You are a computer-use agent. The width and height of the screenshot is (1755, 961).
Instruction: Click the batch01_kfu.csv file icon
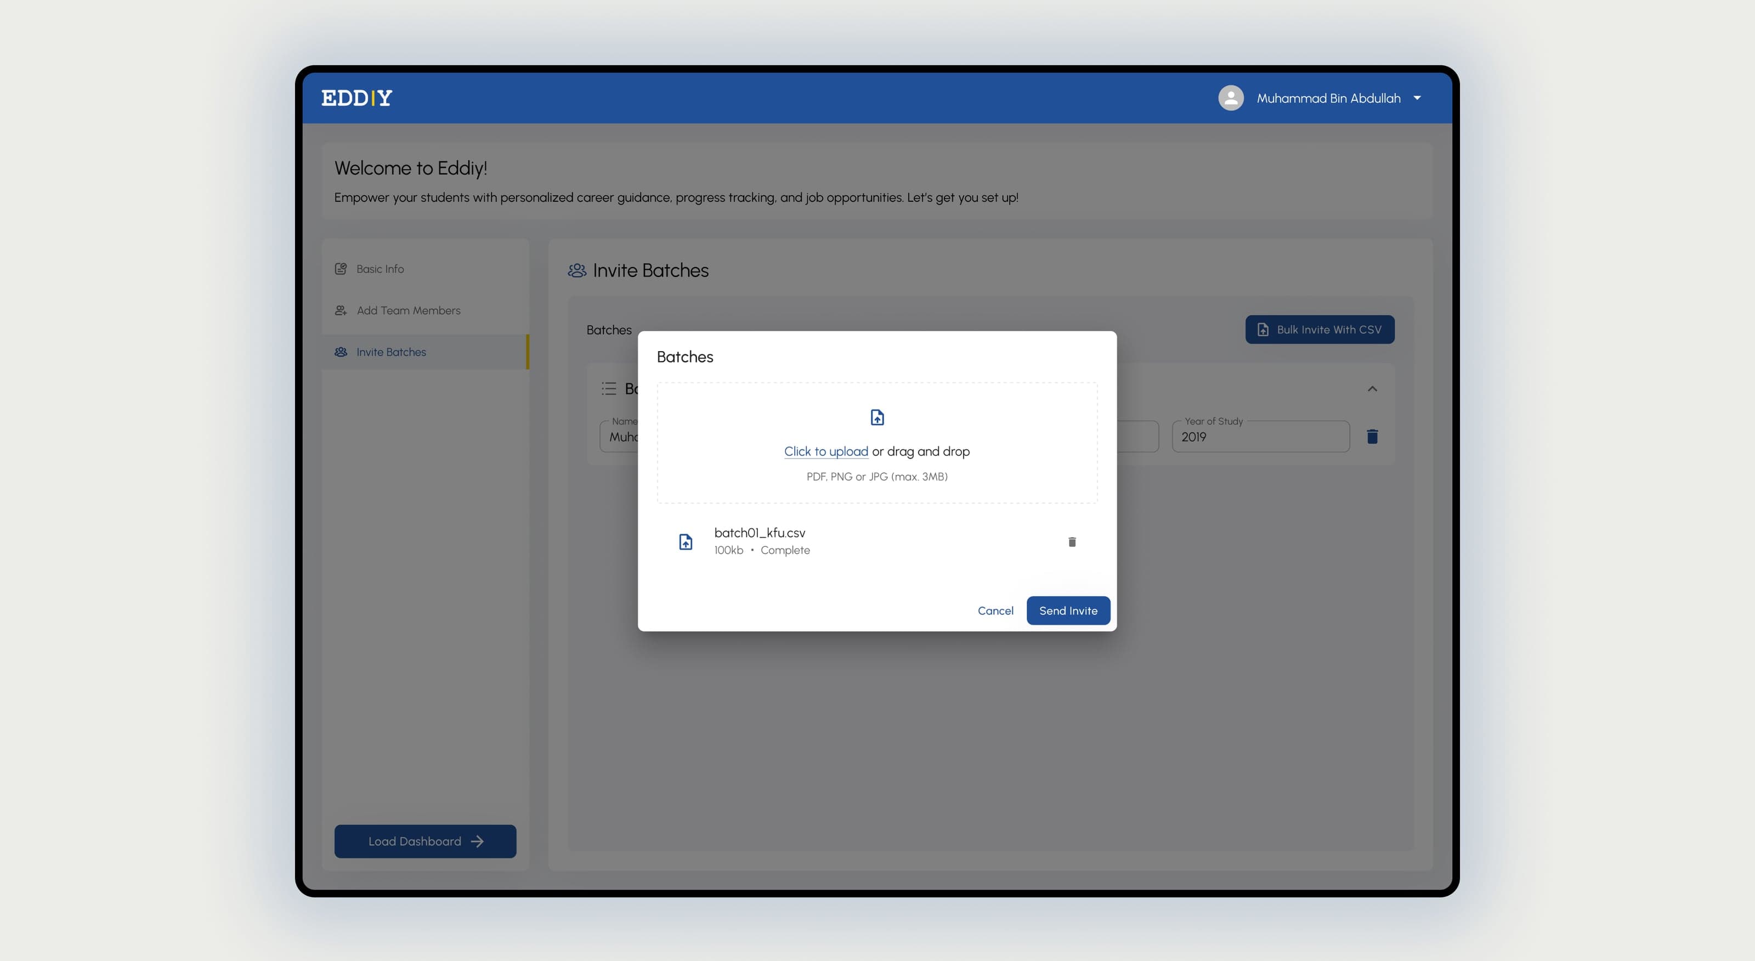(686, 542)
